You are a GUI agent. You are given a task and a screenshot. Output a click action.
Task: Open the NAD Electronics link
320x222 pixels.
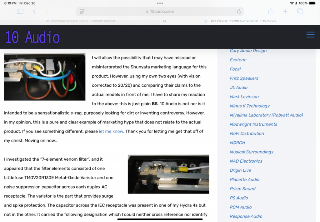[x=246, y=161]
